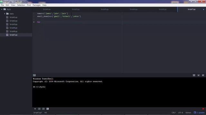The height and width of the screenshot is (115, 206).
Task: Focus the PowerShell prompt PS C:\Py15>
Action: click(x=39, y=87)
